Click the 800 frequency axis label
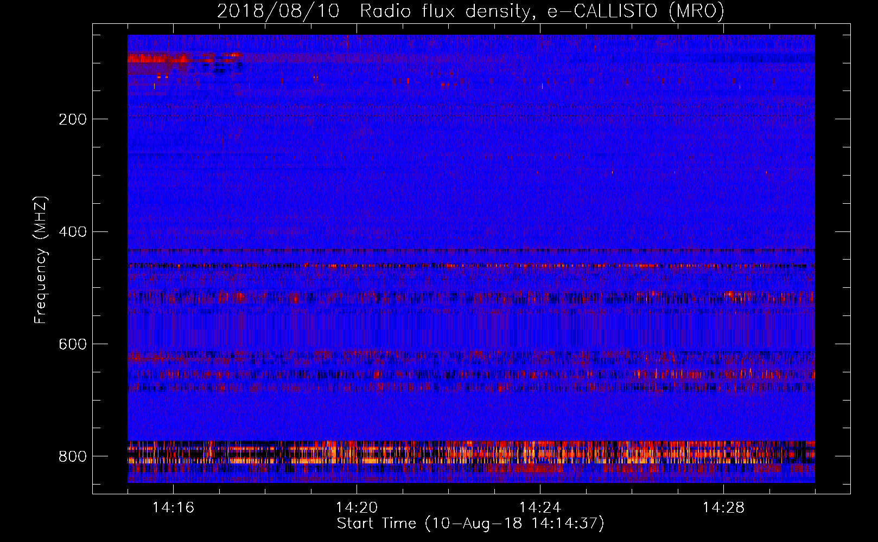The height and width of the screenshot is (542, 878). [x=73, y=457]
